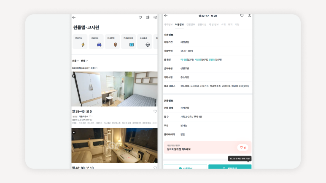This screenshot has width=326, height=183.
Task: Switch to the 소개 tab
Action: click(x=223, y=24)
